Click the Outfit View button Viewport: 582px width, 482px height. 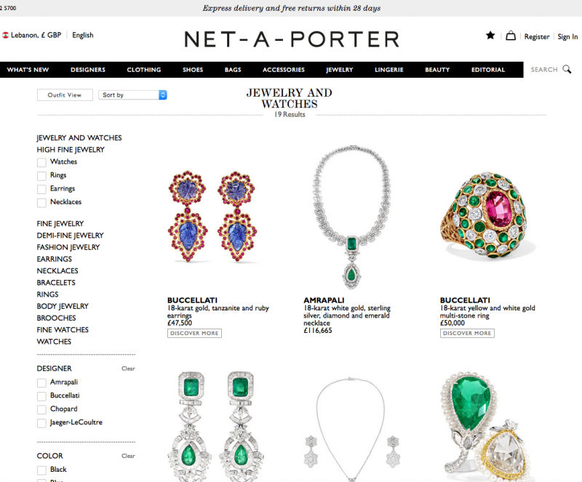coord(65,95)
